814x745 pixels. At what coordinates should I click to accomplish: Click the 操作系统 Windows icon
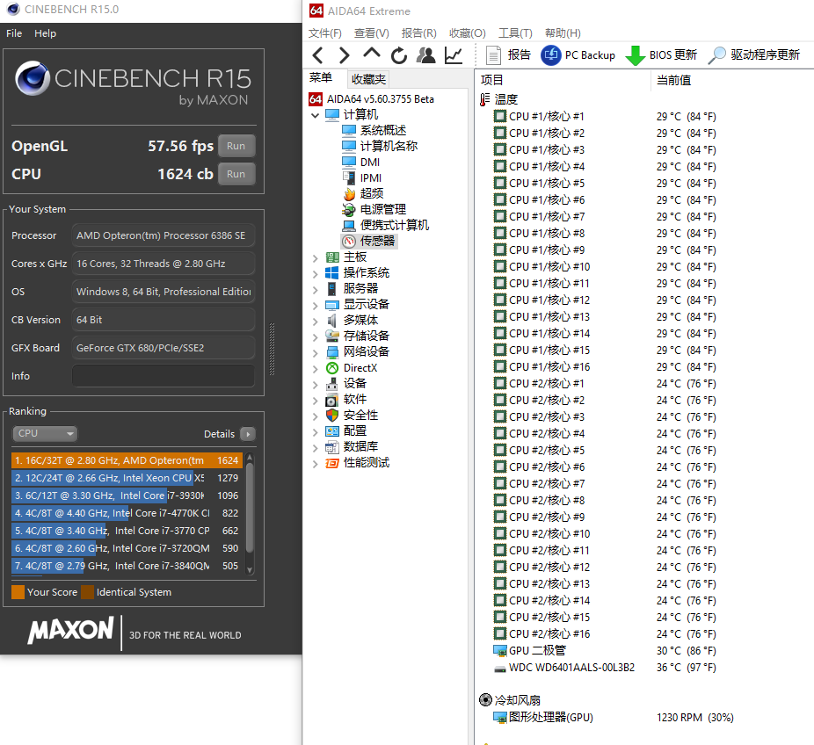click(x=332, y=273)
